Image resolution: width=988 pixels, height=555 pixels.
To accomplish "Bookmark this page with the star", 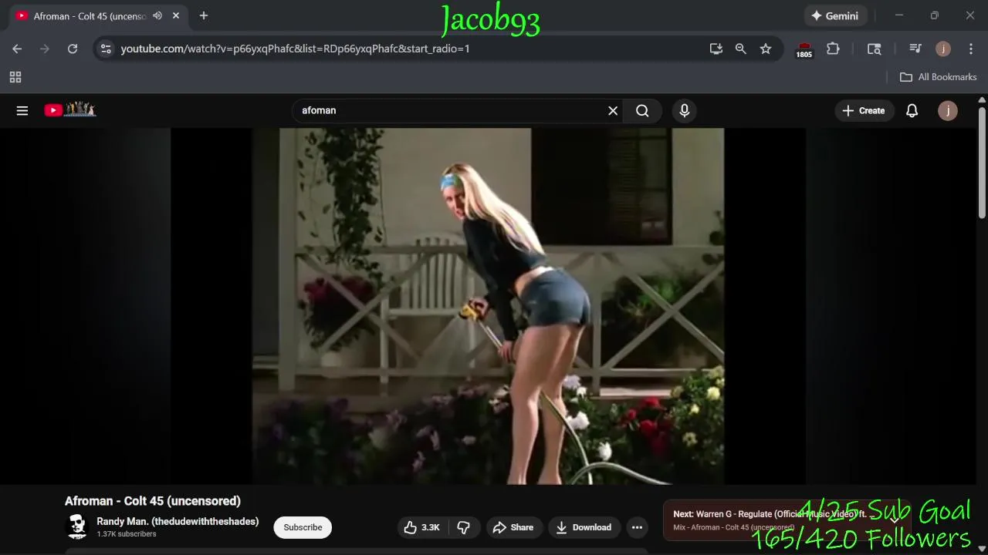I will (766, 49).
